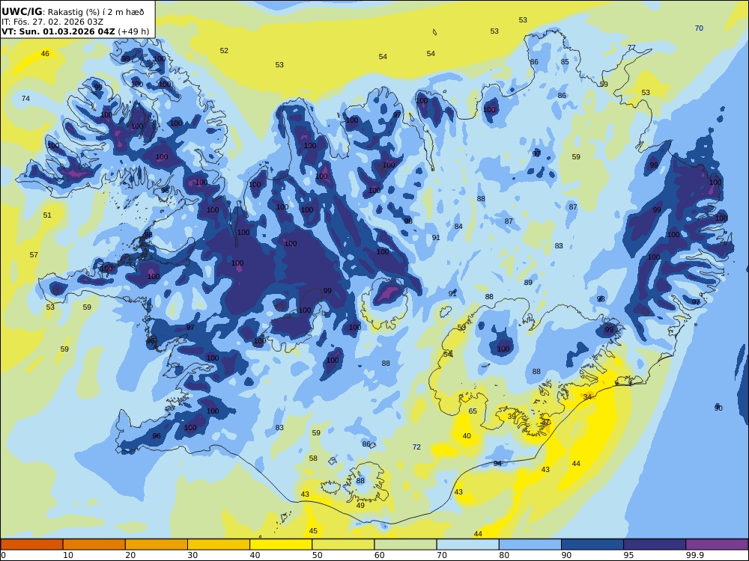Click the legend tick label '50'
Image resolution: width=749 pixels, height=561 pixels.
(x=317, y=555)
